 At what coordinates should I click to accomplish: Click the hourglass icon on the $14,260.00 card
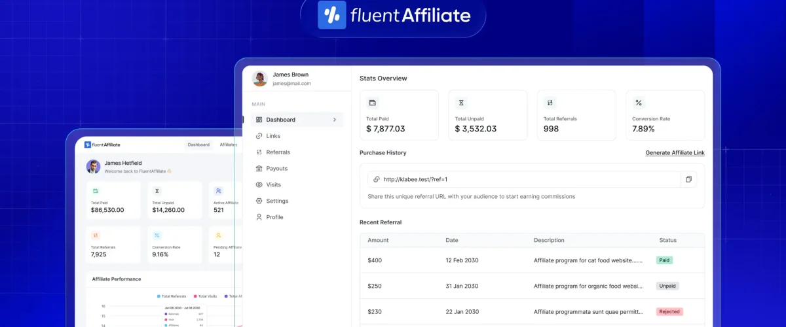tap(157, 191)
